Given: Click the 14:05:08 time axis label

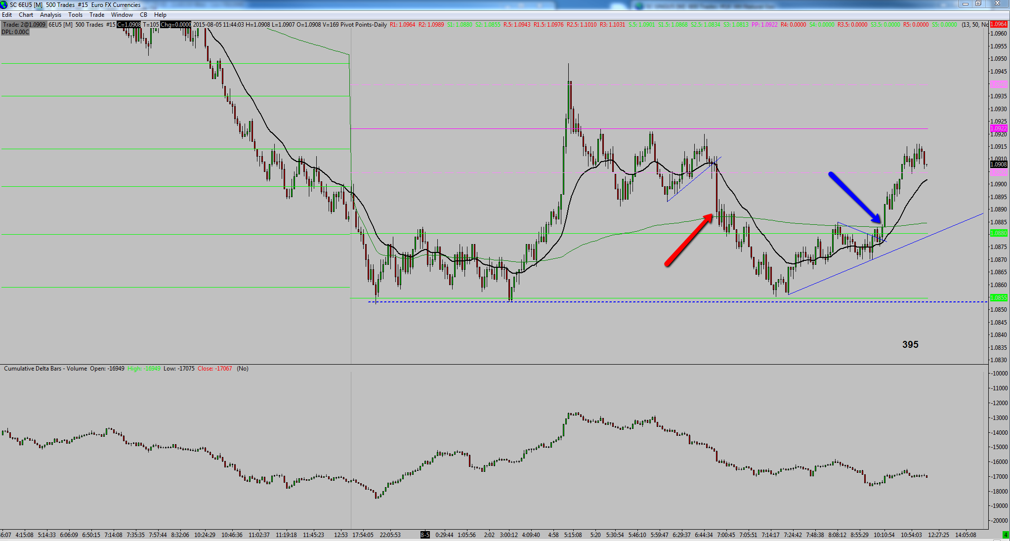Looking at the screenshot, I should (966, 535).
